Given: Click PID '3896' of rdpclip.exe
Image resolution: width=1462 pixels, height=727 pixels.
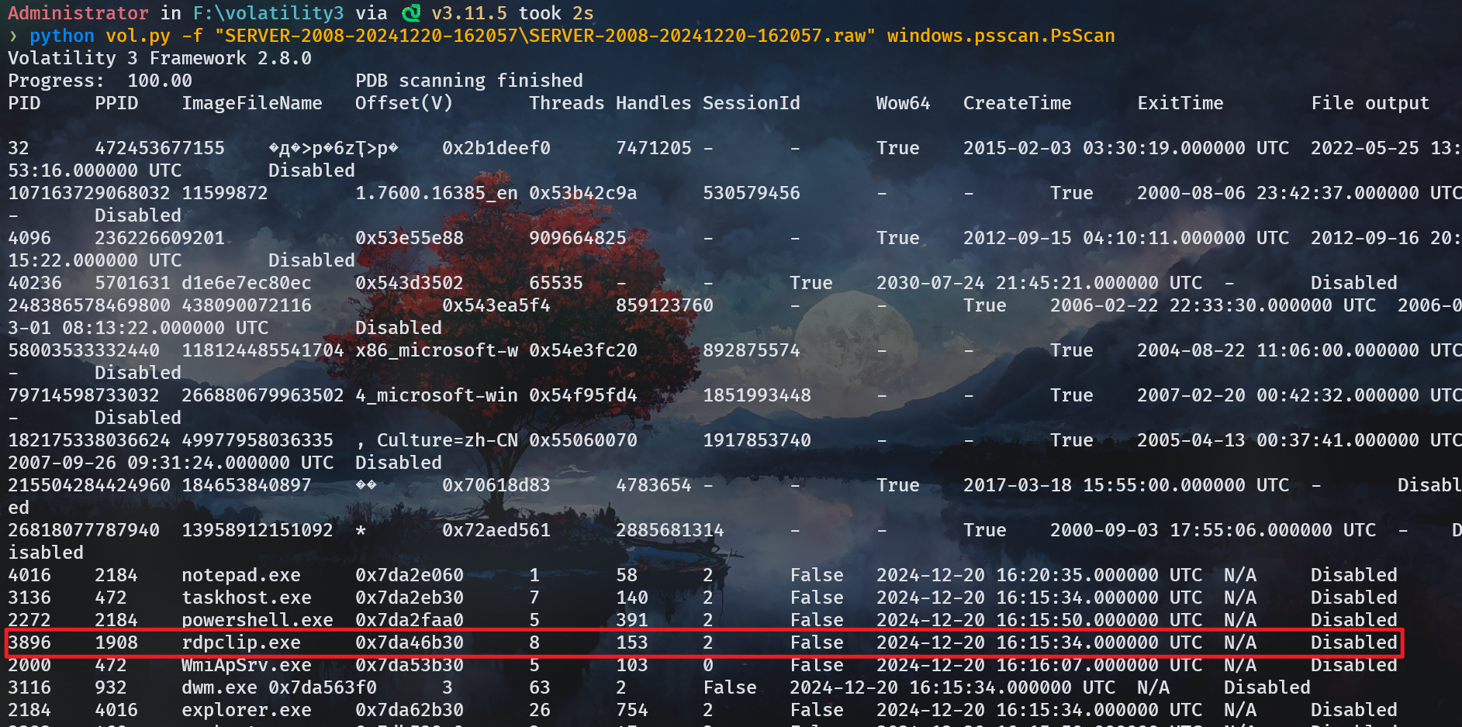Looking at the screenshot, I should point(29,643).
